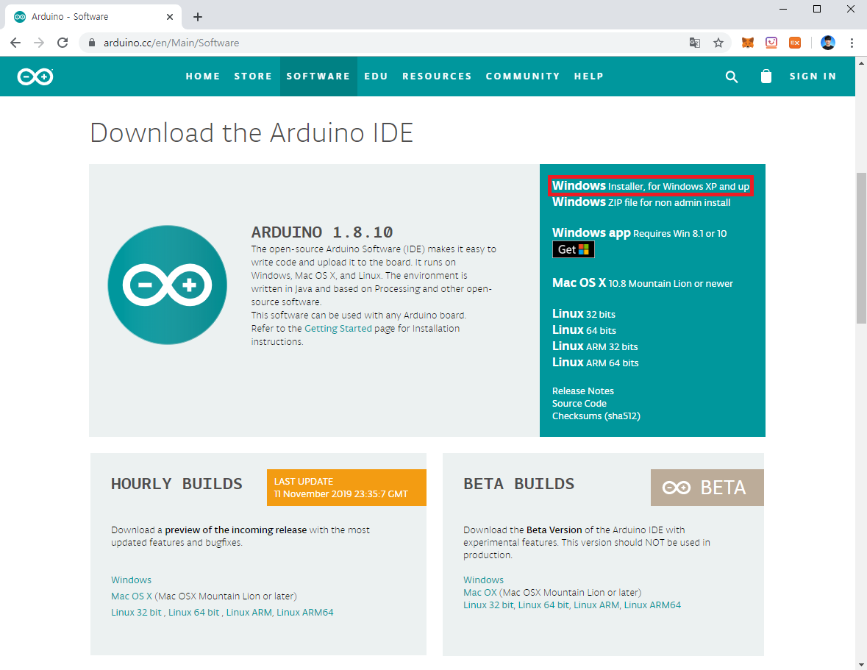867x670 pixels.
Task: Download Linux ARM 64 bits
Action: click(596, 363)
